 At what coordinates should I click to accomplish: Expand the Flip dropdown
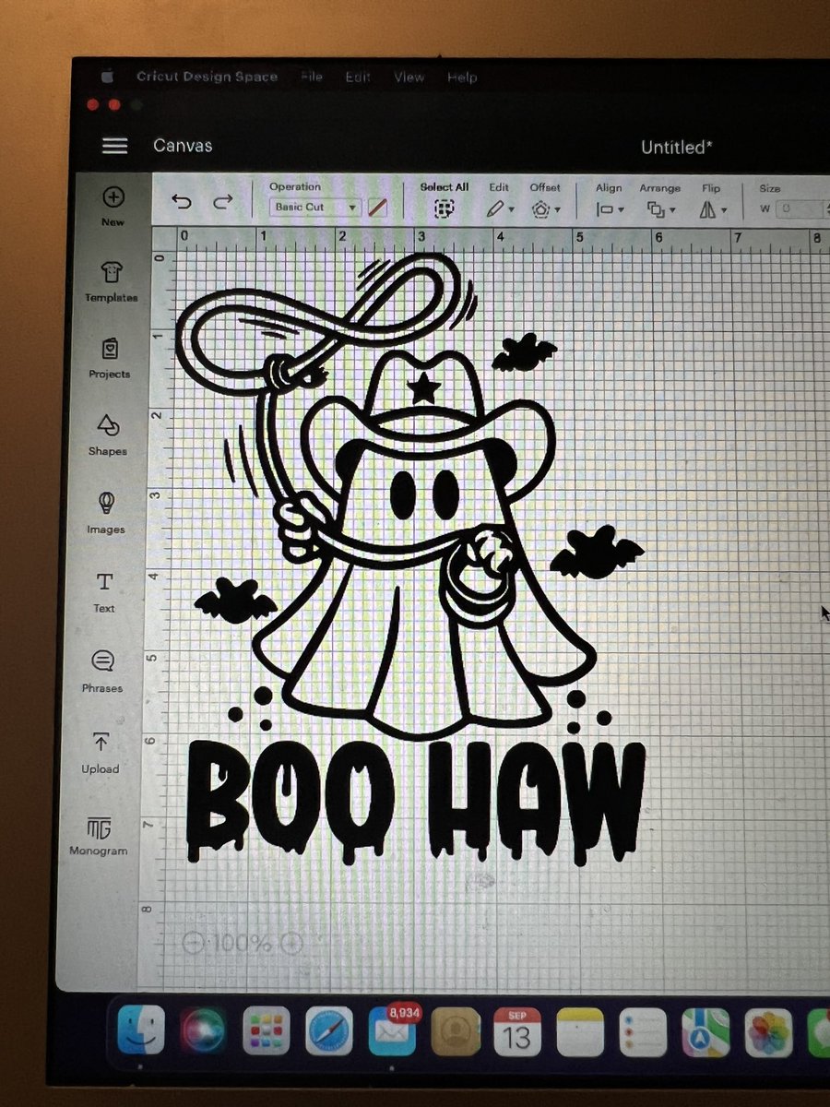pos(712,210)
